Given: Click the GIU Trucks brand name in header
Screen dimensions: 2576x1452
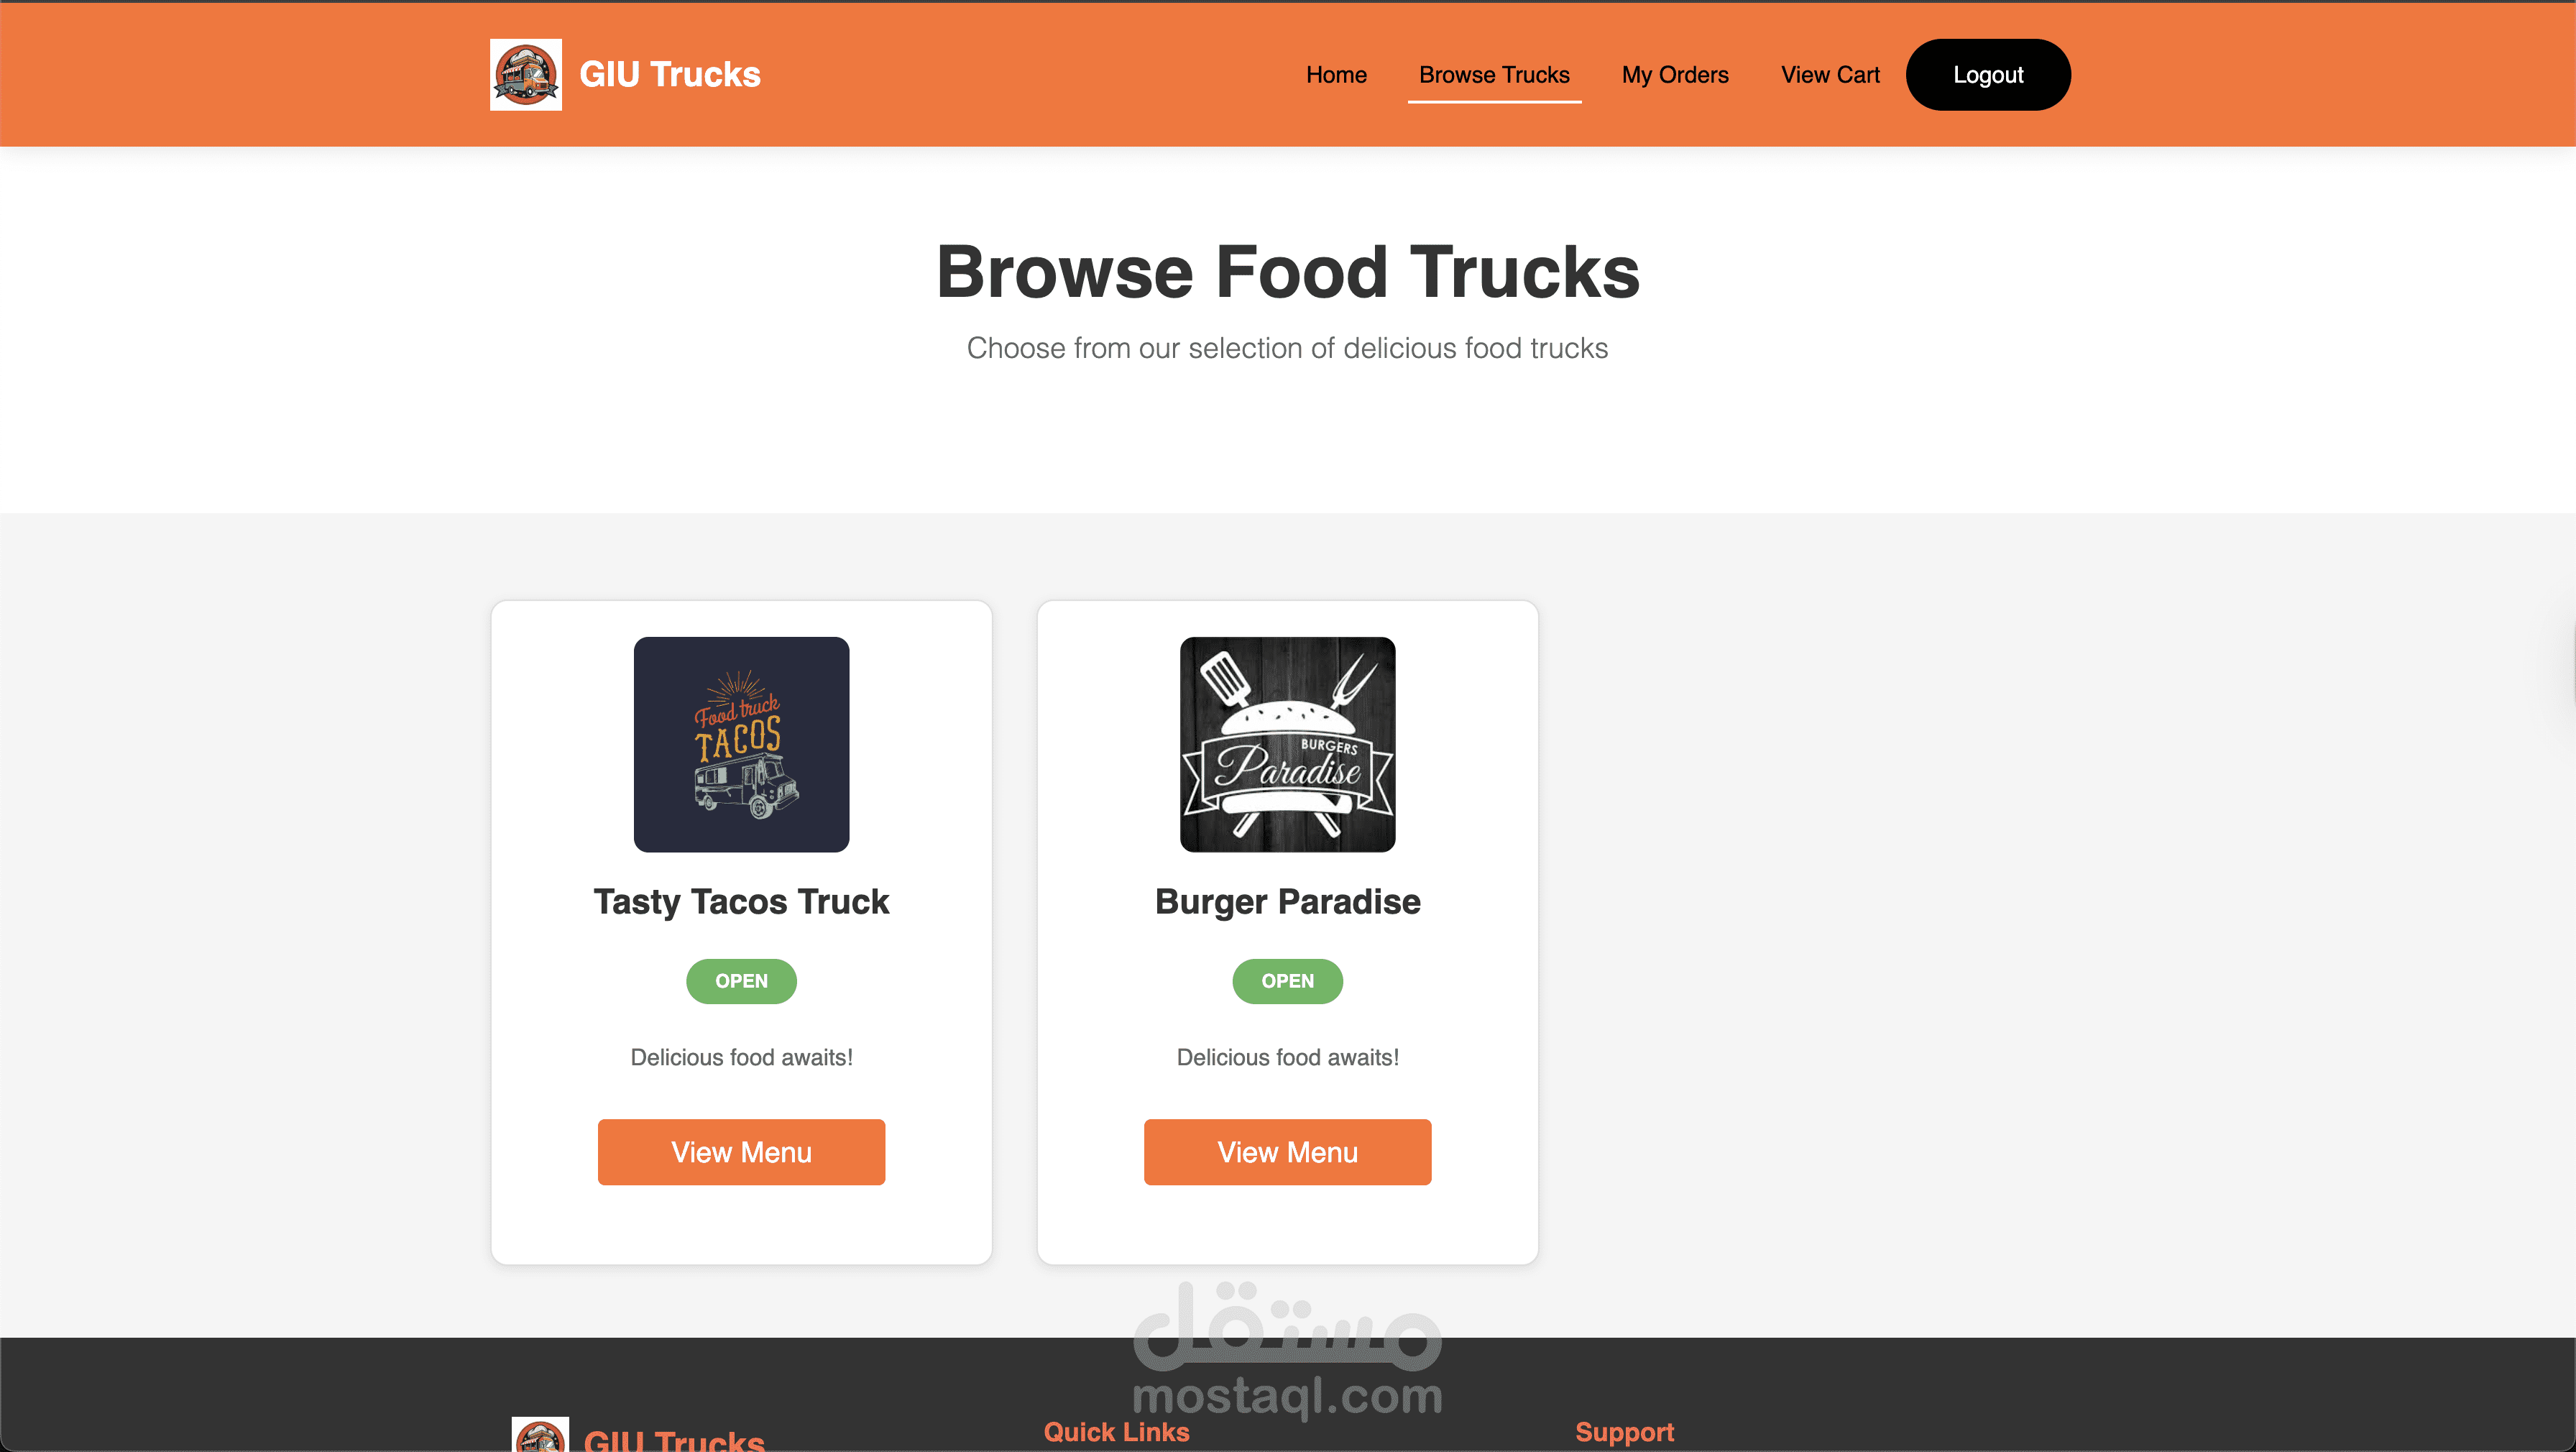Looking at the screenshot, I should pyautogui.click(x=670, y=75).
